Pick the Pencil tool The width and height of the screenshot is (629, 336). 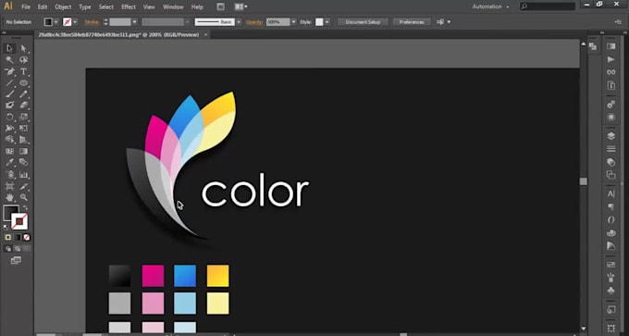(24, 94)
